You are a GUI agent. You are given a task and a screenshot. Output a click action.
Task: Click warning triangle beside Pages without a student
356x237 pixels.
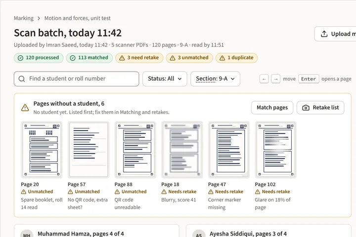25,108
